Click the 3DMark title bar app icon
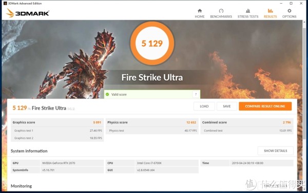 click(x=5, y=4)
